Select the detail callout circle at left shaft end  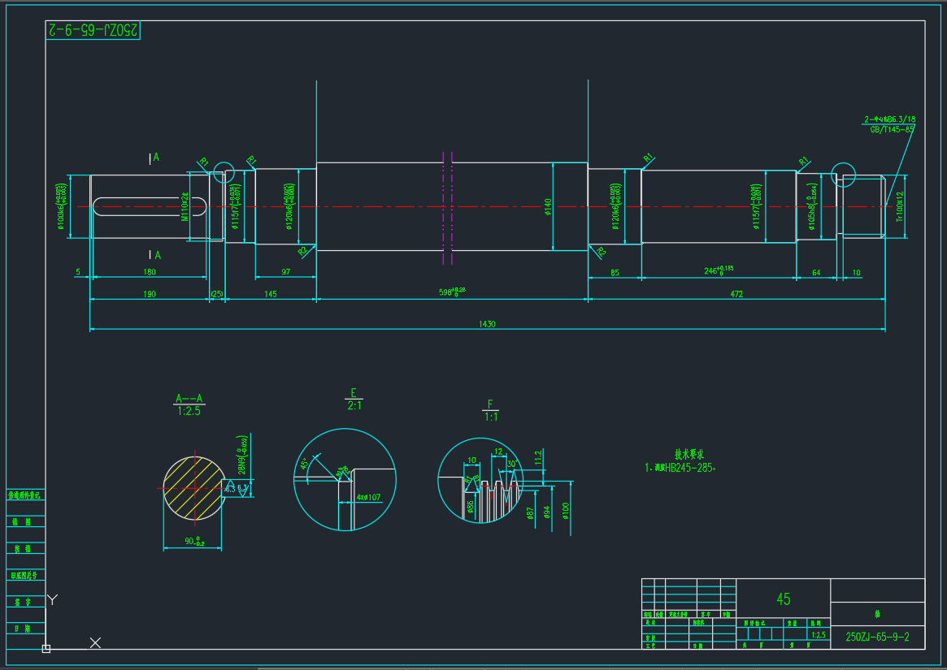[223, 172]
